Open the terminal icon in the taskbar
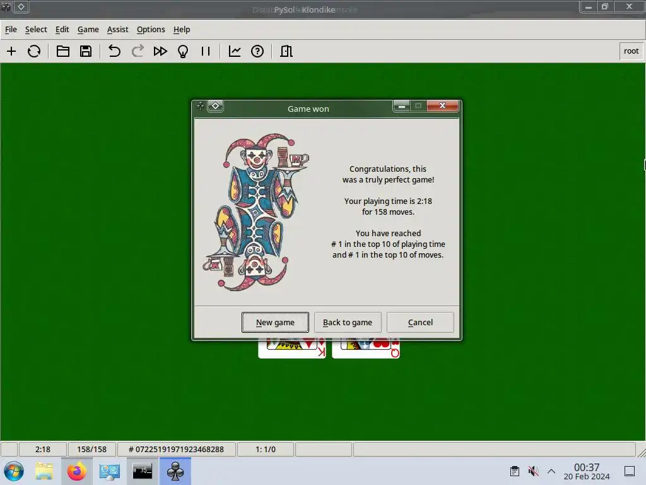The width and height of the screenshot is (646, 485). [142, 471]
